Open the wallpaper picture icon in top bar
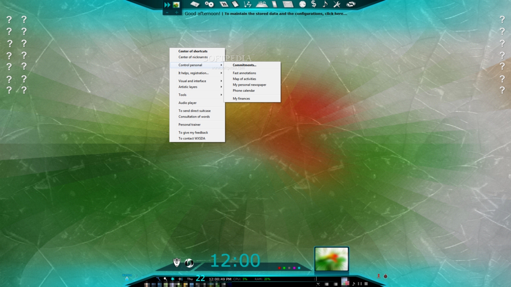511x287 pixels. [176, 5]
